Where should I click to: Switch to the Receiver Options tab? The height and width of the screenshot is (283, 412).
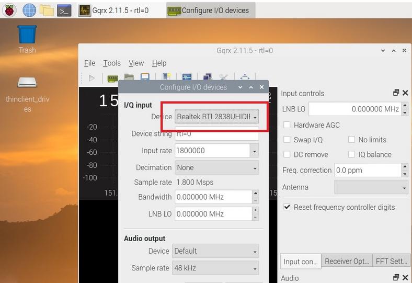click(x=346, y=261)
